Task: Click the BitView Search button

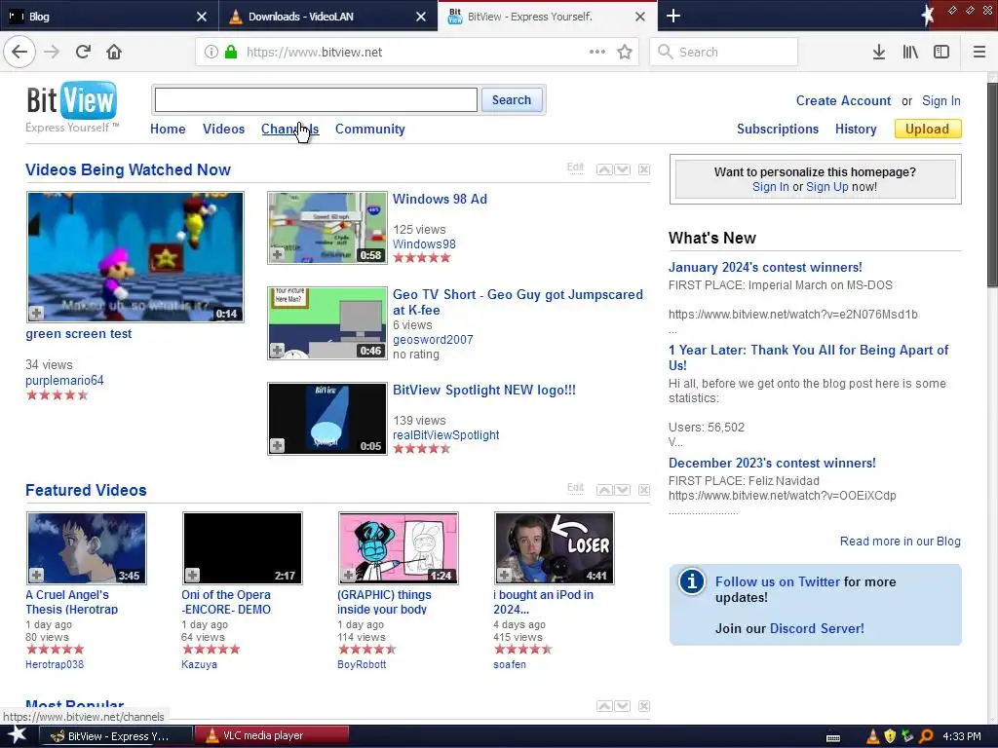Action: pyautogui.click(x=511, y=100)
